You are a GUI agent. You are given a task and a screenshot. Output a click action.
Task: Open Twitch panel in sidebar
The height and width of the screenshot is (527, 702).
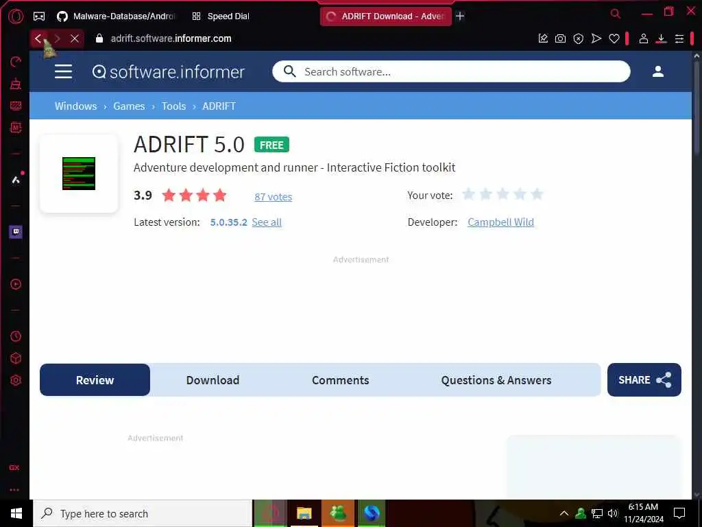click(x=16, y=232)
